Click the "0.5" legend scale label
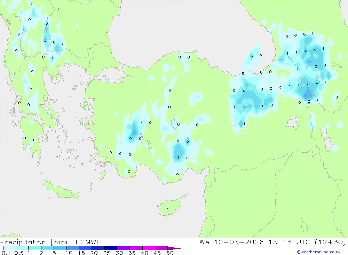This screenshot has height=255, width=348. pyautogui.click(x=19, y=253)
